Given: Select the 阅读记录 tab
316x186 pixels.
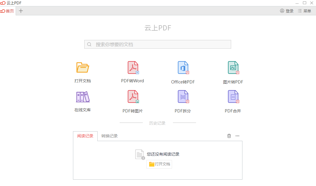Looking at the screenshot, I should [85, 135].
